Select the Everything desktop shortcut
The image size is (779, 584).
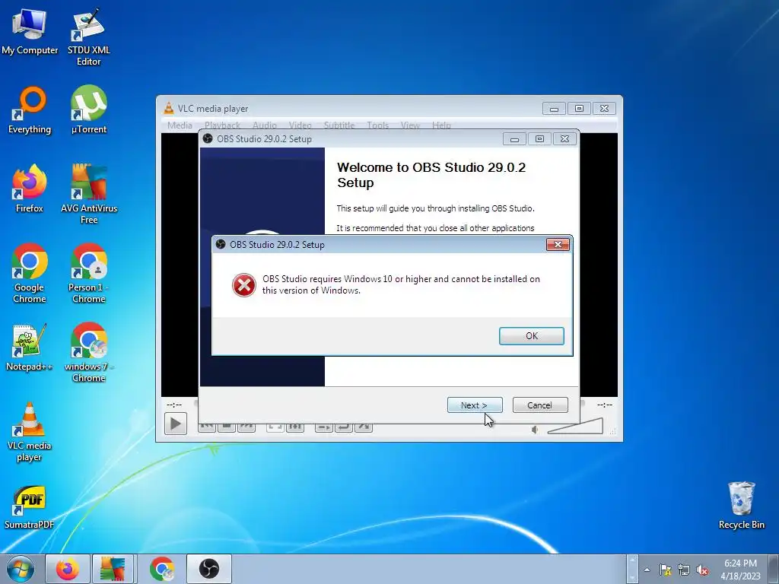pyautogui.click(x=30, y=110)
